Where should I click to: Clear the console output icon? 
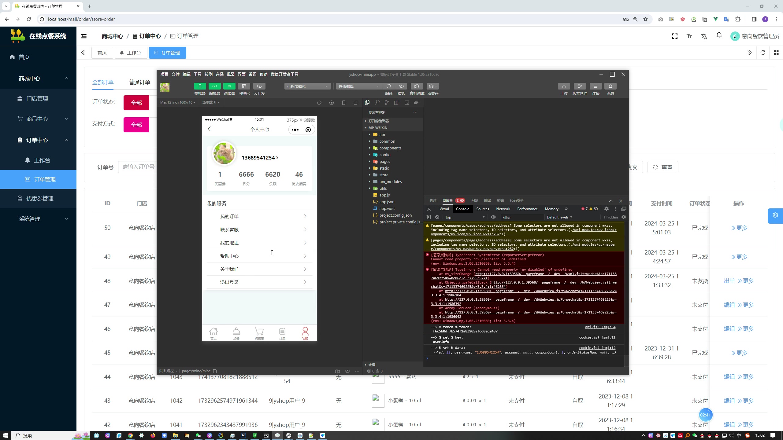(437, 217)
